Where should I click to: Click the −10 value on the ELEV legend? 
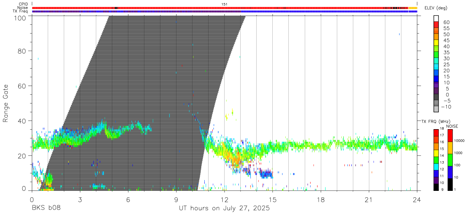tap(445, 107)
